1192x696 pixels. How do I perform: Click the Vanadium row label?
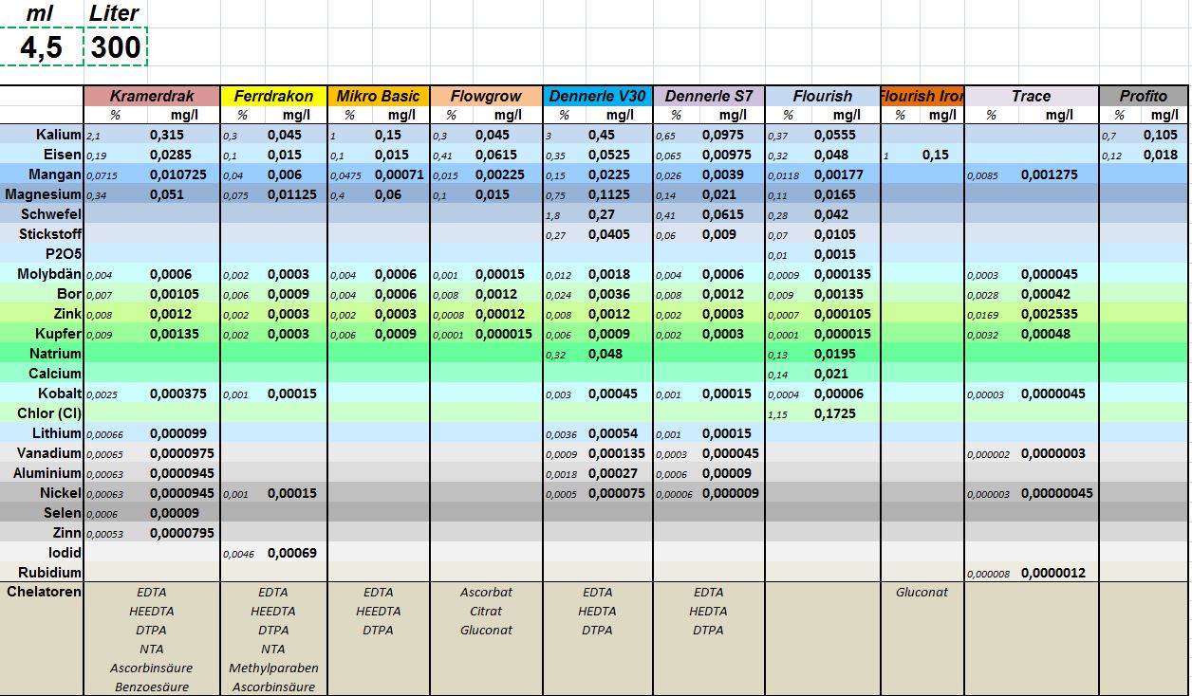click(49, 453)
